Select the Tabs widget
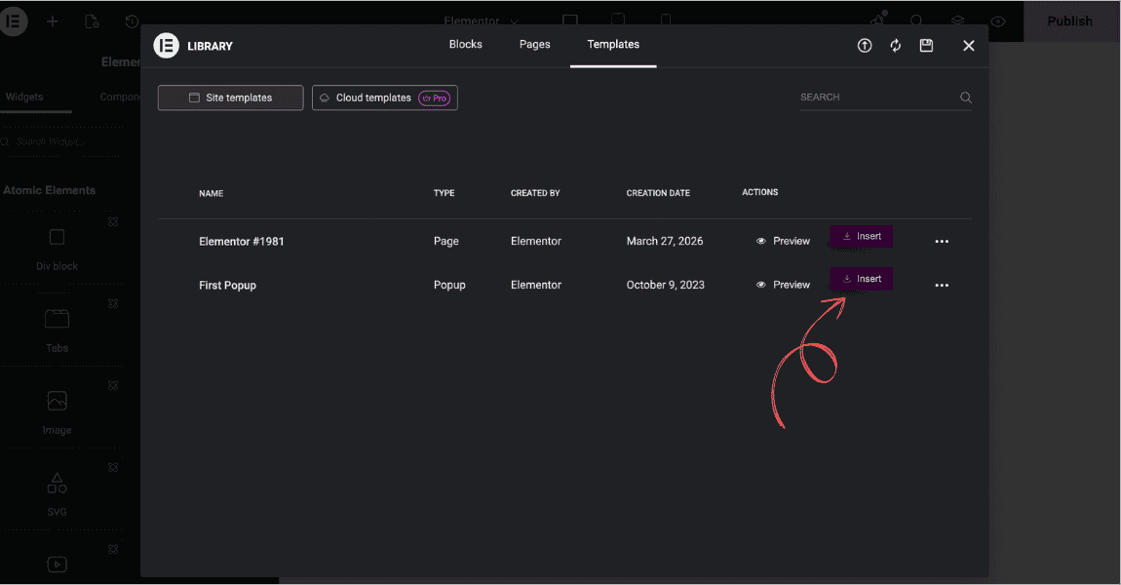The height and width of the screenshot is (585, 1121). point(57,331)
